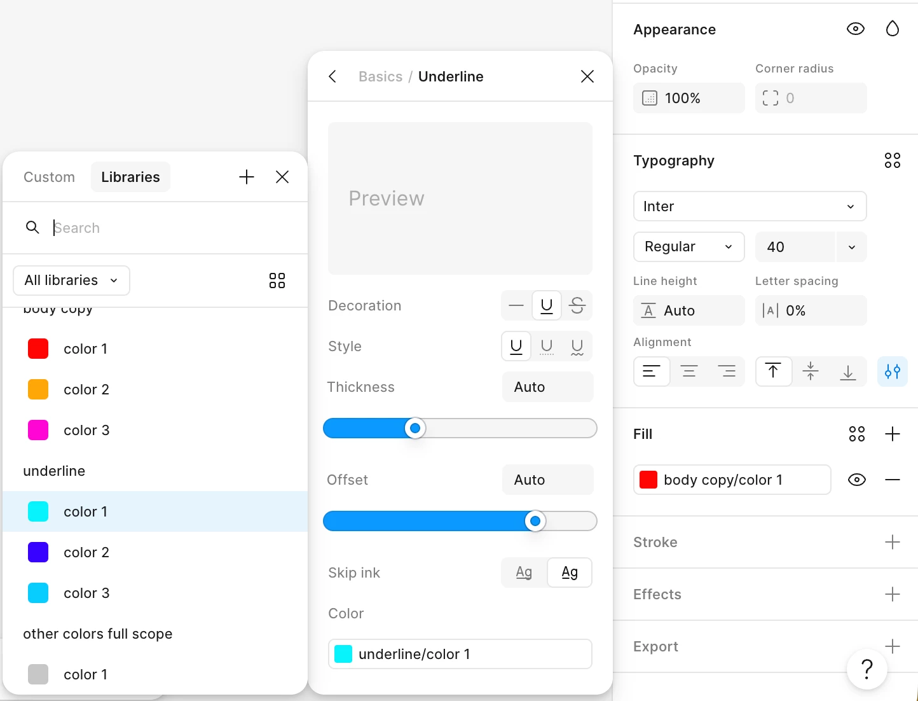Disable skip ink option
Image resolution: width=918 pixels, height=701 pixels.
pyautogui.click(x=524, y=573)
